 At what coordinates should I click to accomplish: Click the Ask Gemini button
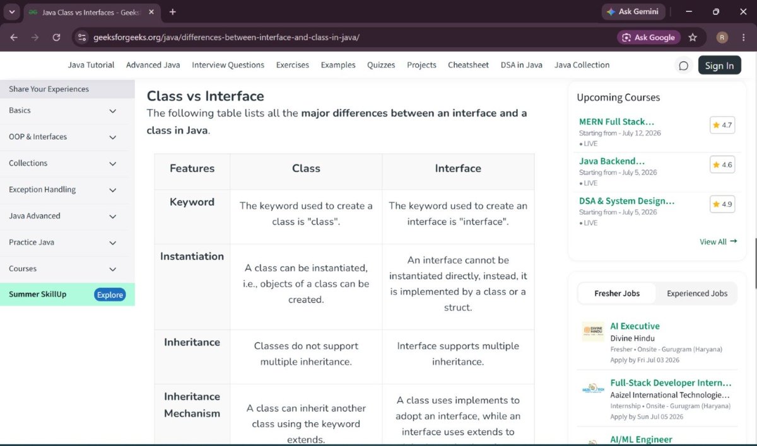632,12
